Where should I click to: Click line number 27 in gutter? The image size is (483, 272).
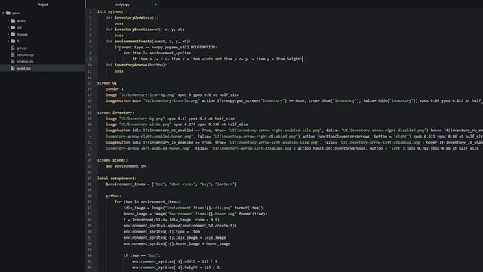[90, 178]
